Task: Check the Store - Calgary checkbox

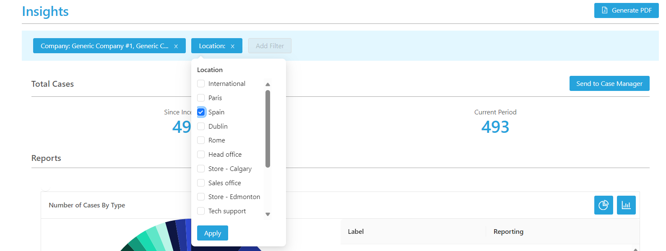Action: (201, 169)
